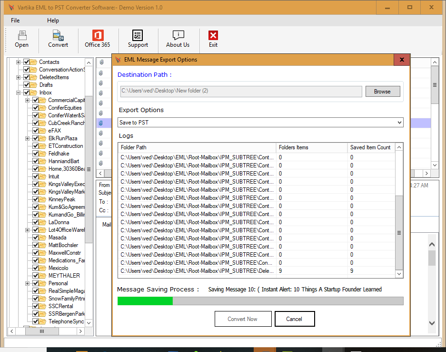
Task: Click the Browse button
Action: click(383, 92)
